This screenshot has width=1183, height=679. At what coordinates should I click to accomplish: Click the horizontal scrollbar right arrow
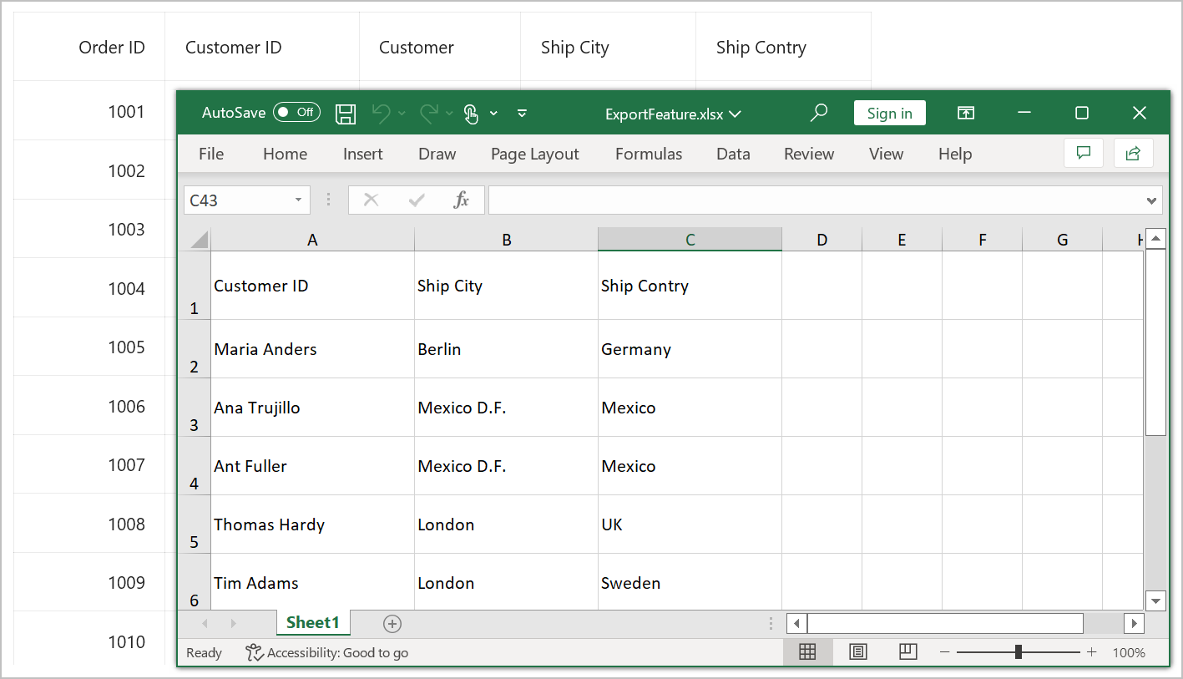[1134, 623]
